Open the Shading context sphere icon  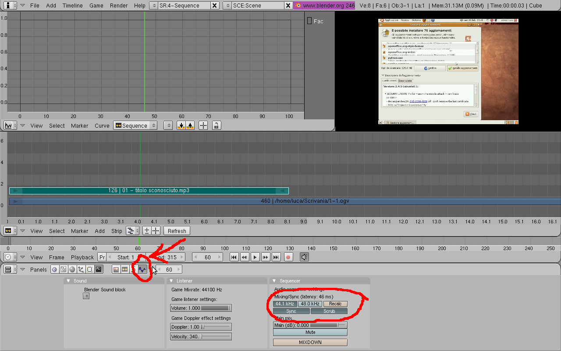tap(72, 269)
